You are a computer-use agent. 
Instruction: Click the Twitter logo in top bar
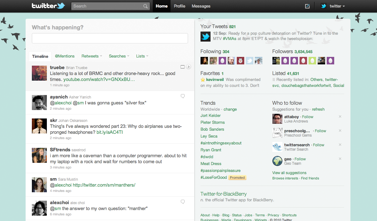click(x=48, y=6)
